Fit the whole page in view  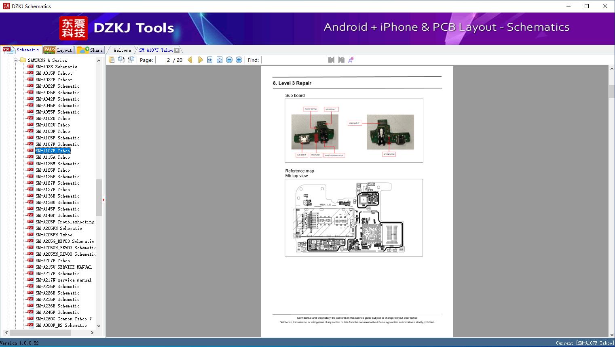click(220, 60)
